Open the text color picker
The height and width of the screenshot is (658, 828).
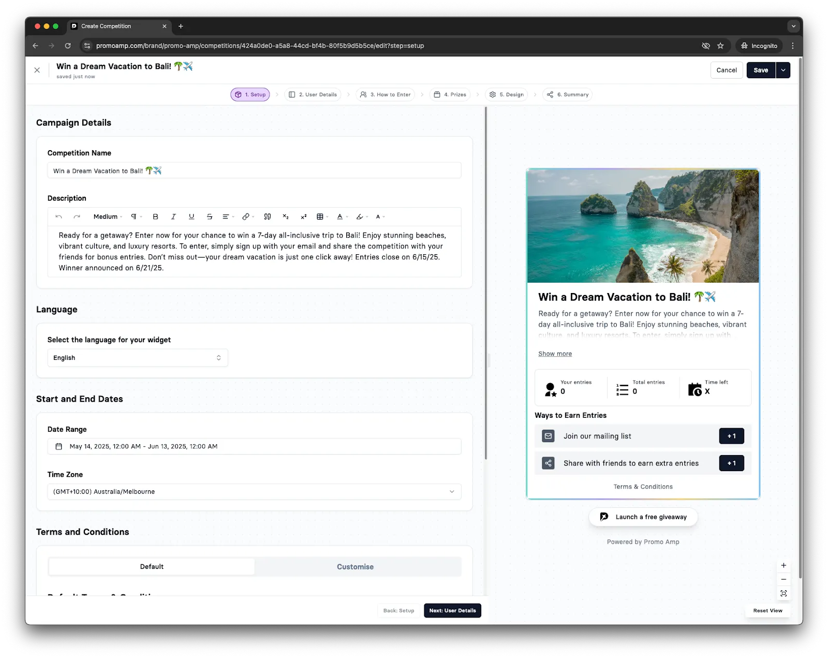(x=342, y=217)
